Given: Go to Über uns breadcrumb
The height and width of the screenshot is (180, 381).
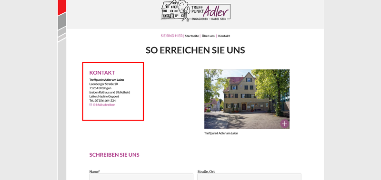Looking at the screenshot, I should pyautogui.click(x=208, y=36).
